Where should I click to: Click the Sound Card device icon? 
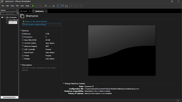pos(23,52)
